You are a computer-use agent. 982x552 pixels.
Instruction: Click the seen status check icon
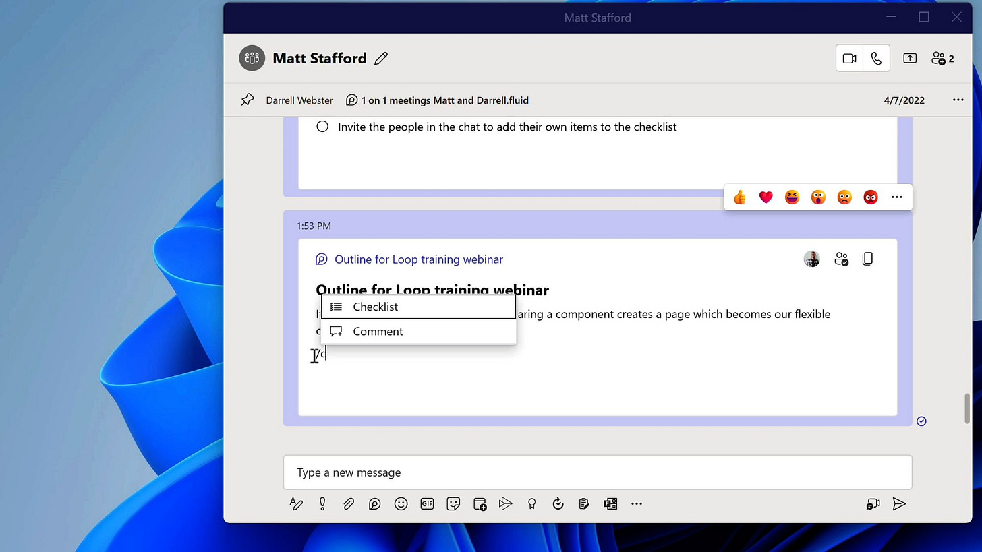point(921,421)
